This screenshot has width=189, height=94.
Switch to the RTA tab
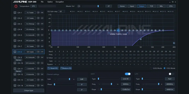(171, 6)
